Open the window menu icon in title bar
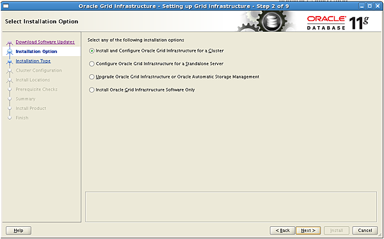Viewport: 384px width, 239px height. [x=5, y=6]
